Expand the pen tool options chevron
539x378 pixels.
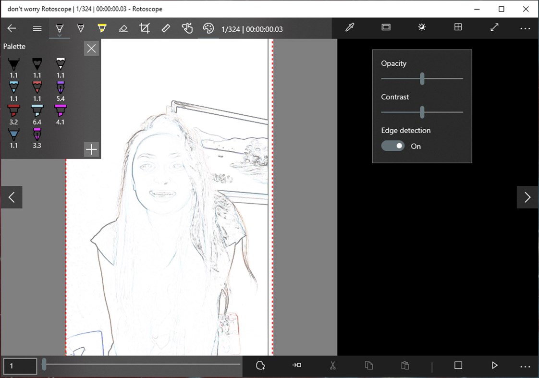[59, 36]
